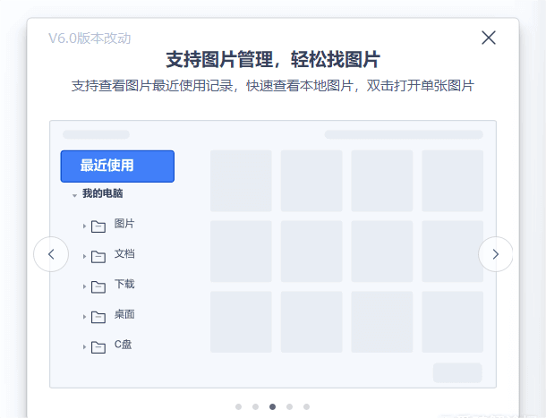The height and width of the screenshot is (418, 546).
Task: Expand the 下载 folder arrow
Action: (84, 286)
